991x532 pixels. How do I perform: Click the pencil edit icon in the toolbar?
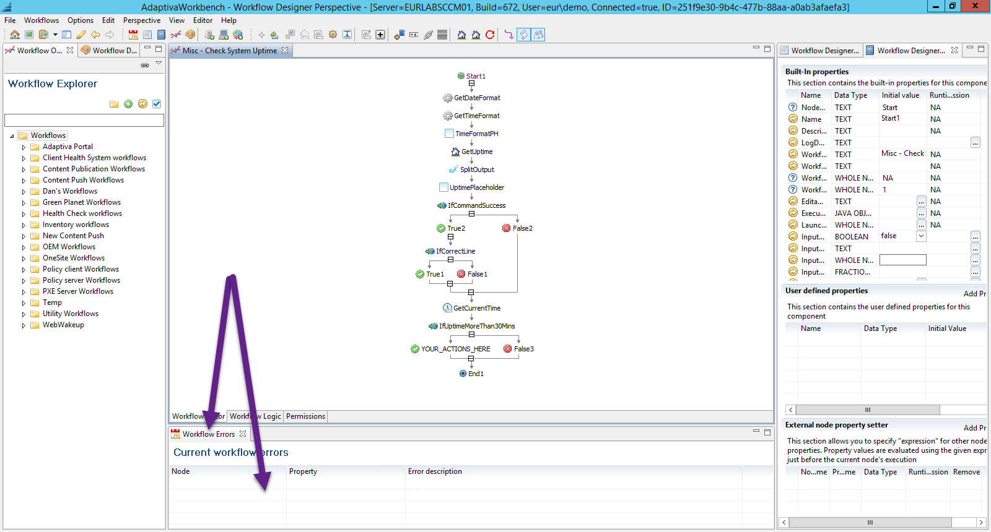(x=81, y=35)
